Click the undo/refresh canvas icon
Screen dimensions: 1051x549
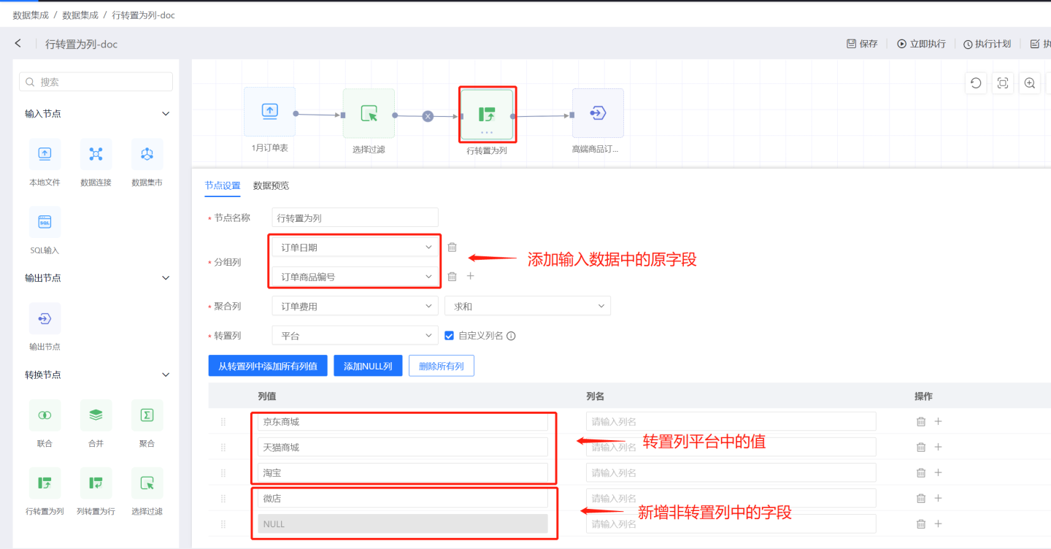coord(976,83)
